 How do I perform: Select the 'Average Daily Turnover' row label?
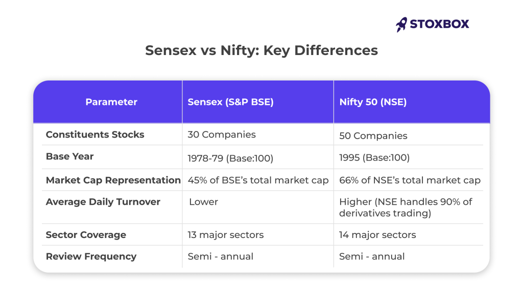point(103,202)
